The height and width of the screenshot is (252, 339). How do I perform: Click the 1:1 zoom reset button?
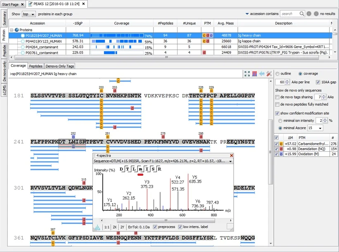pos(107,227)
